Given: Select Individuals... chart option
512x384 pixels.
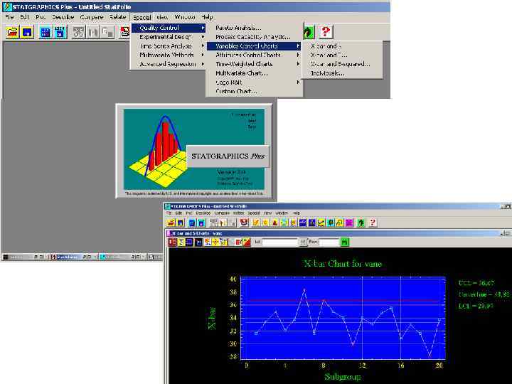Looking at the screenshot, I should pyautogui.click(x=342, y=73).
